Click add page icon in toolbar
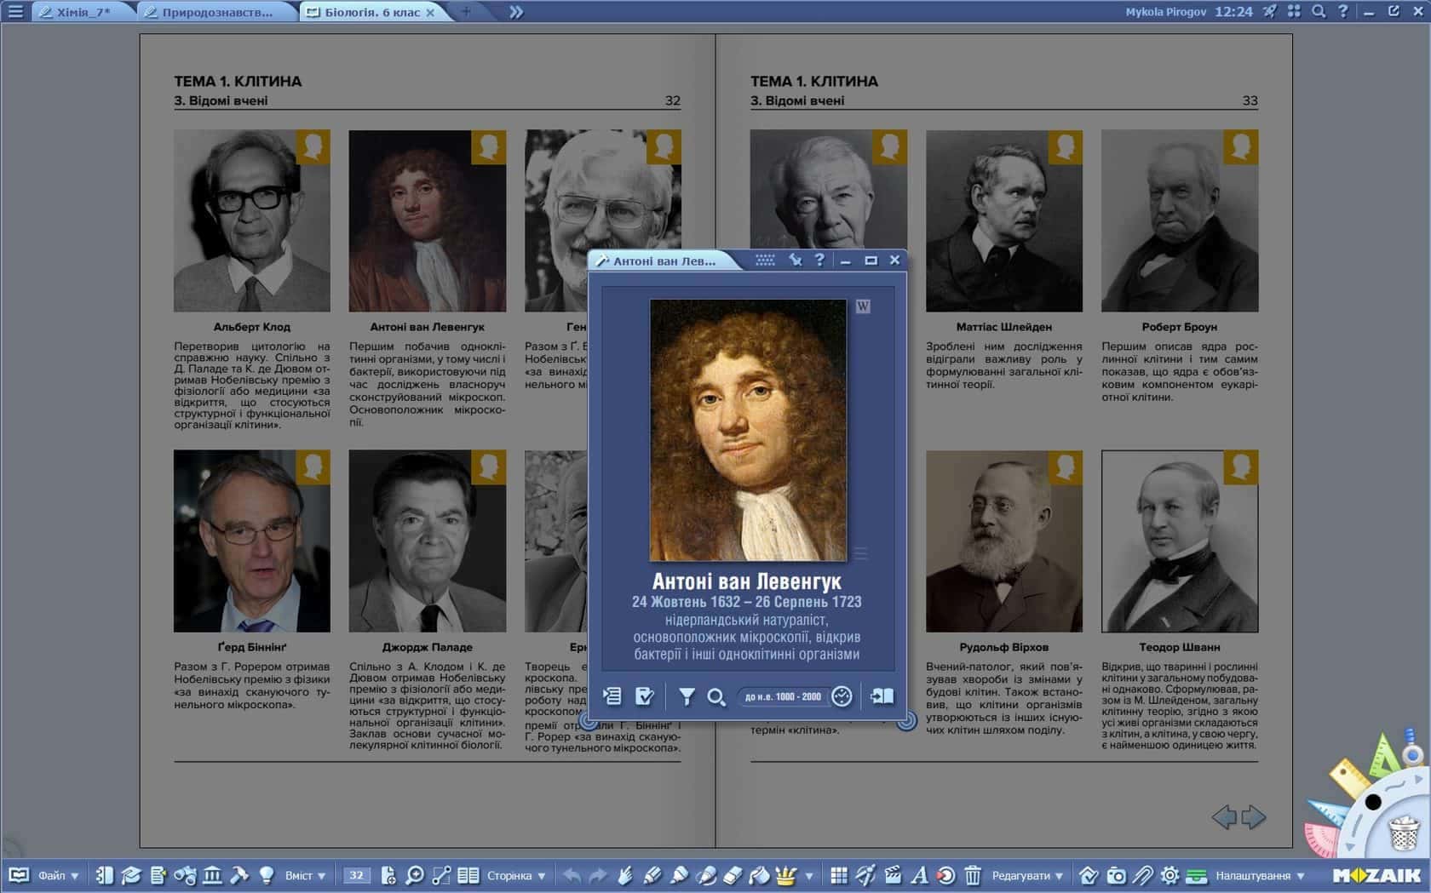Image resolution: width=1431 pixels, height=893 pixels. pyautogui.click(x=388, y=875)
